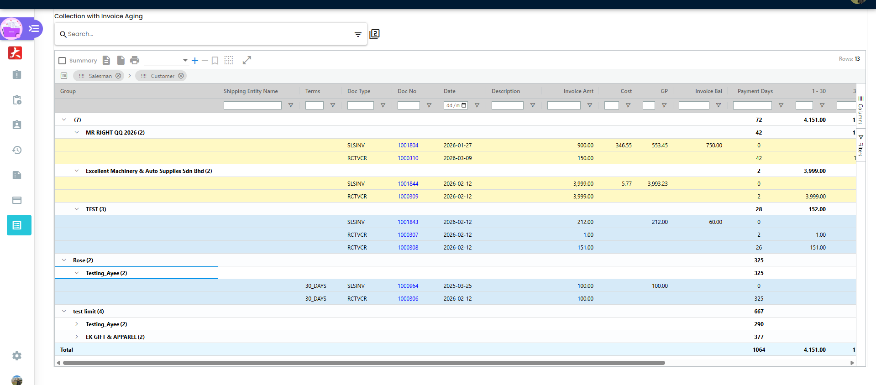Image resolution: width=876 pixels, height=385 pixels.
Task: Click the Salesman group chip label
Action: coord(100,76)
